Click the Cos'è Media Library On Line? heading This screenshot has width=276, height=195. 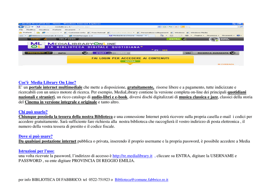(x=47, y=82)
